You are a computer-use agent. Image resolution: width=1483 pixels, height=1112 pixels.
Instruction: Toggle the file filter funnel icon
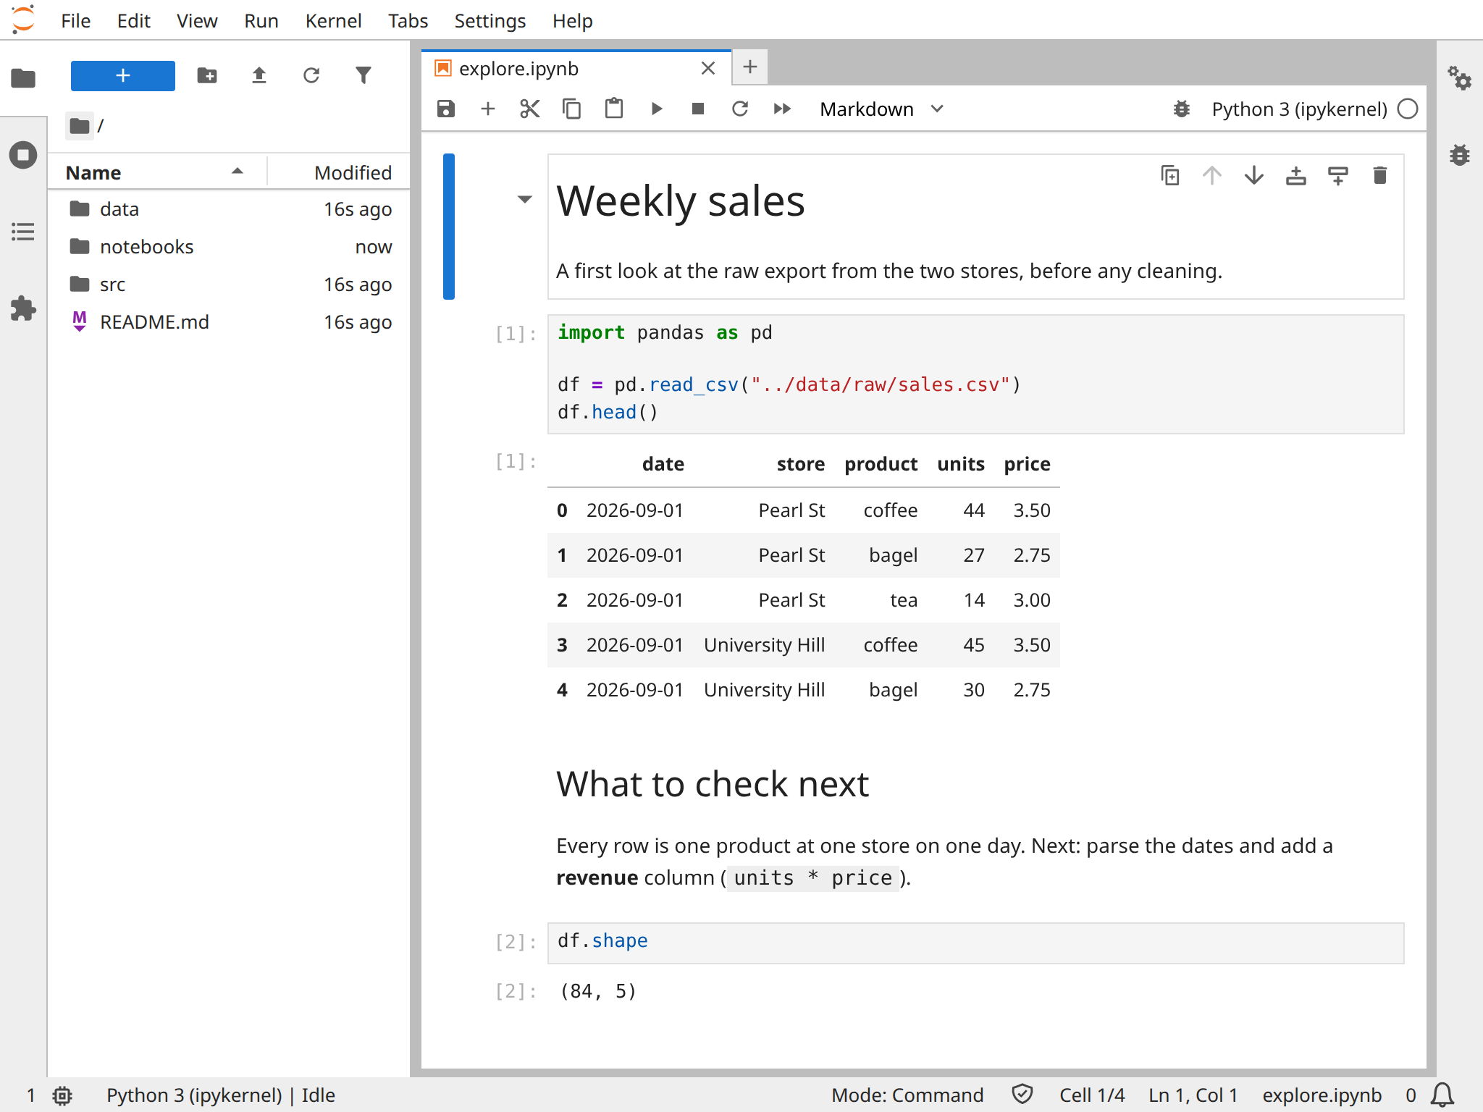point(364,76)
